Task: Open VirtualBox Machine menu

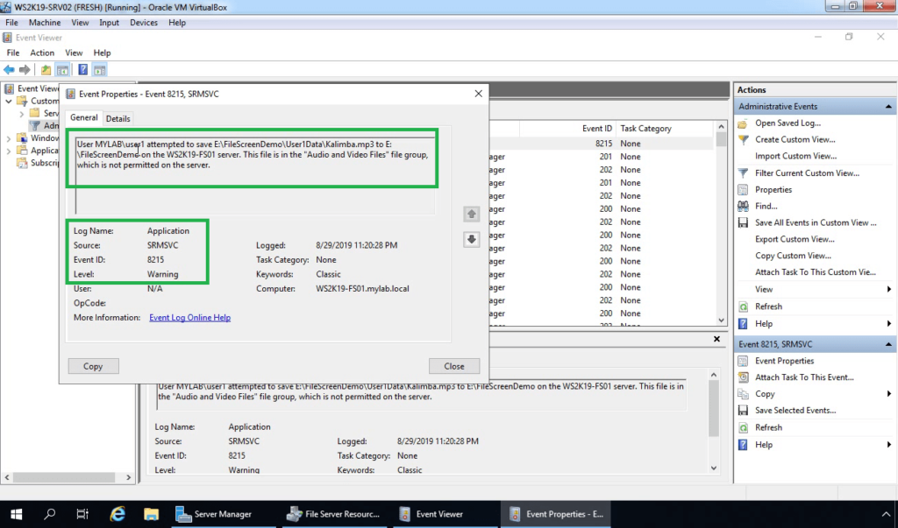Action: [x=45, y=23]
